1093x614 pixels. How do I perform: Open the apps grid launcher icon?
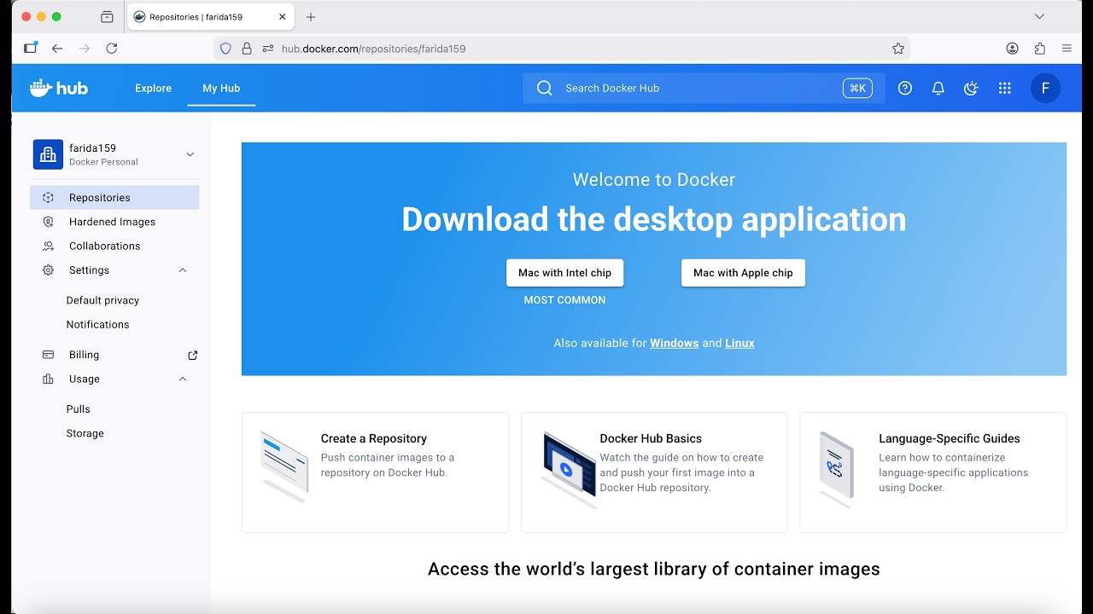click(x=1004, y=88)
